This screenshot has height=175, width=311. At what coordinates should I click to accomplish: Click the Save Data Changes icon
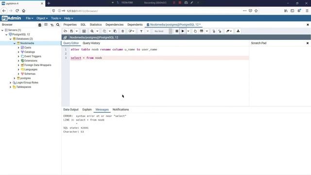[x=84, y=31]
